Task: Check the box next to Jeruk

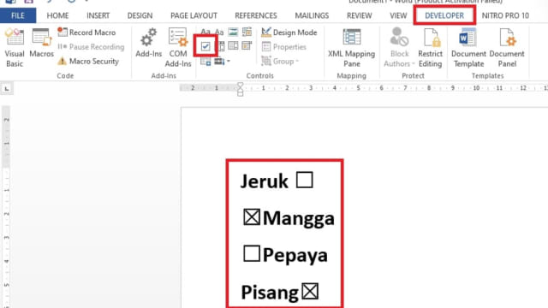Action: pyautogui.click(x=305, y=181)
